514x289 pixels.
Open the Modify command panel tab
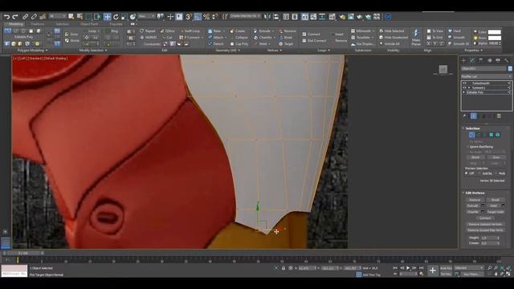tap(472, 61)
